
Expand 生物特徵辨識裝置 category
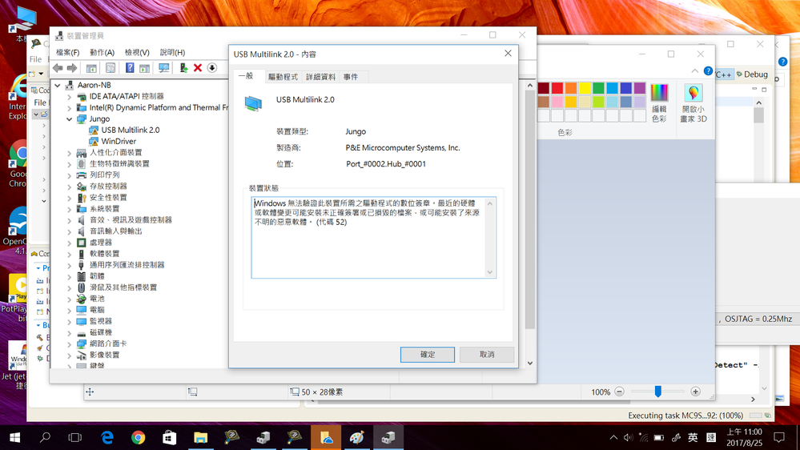pos(70,164)
